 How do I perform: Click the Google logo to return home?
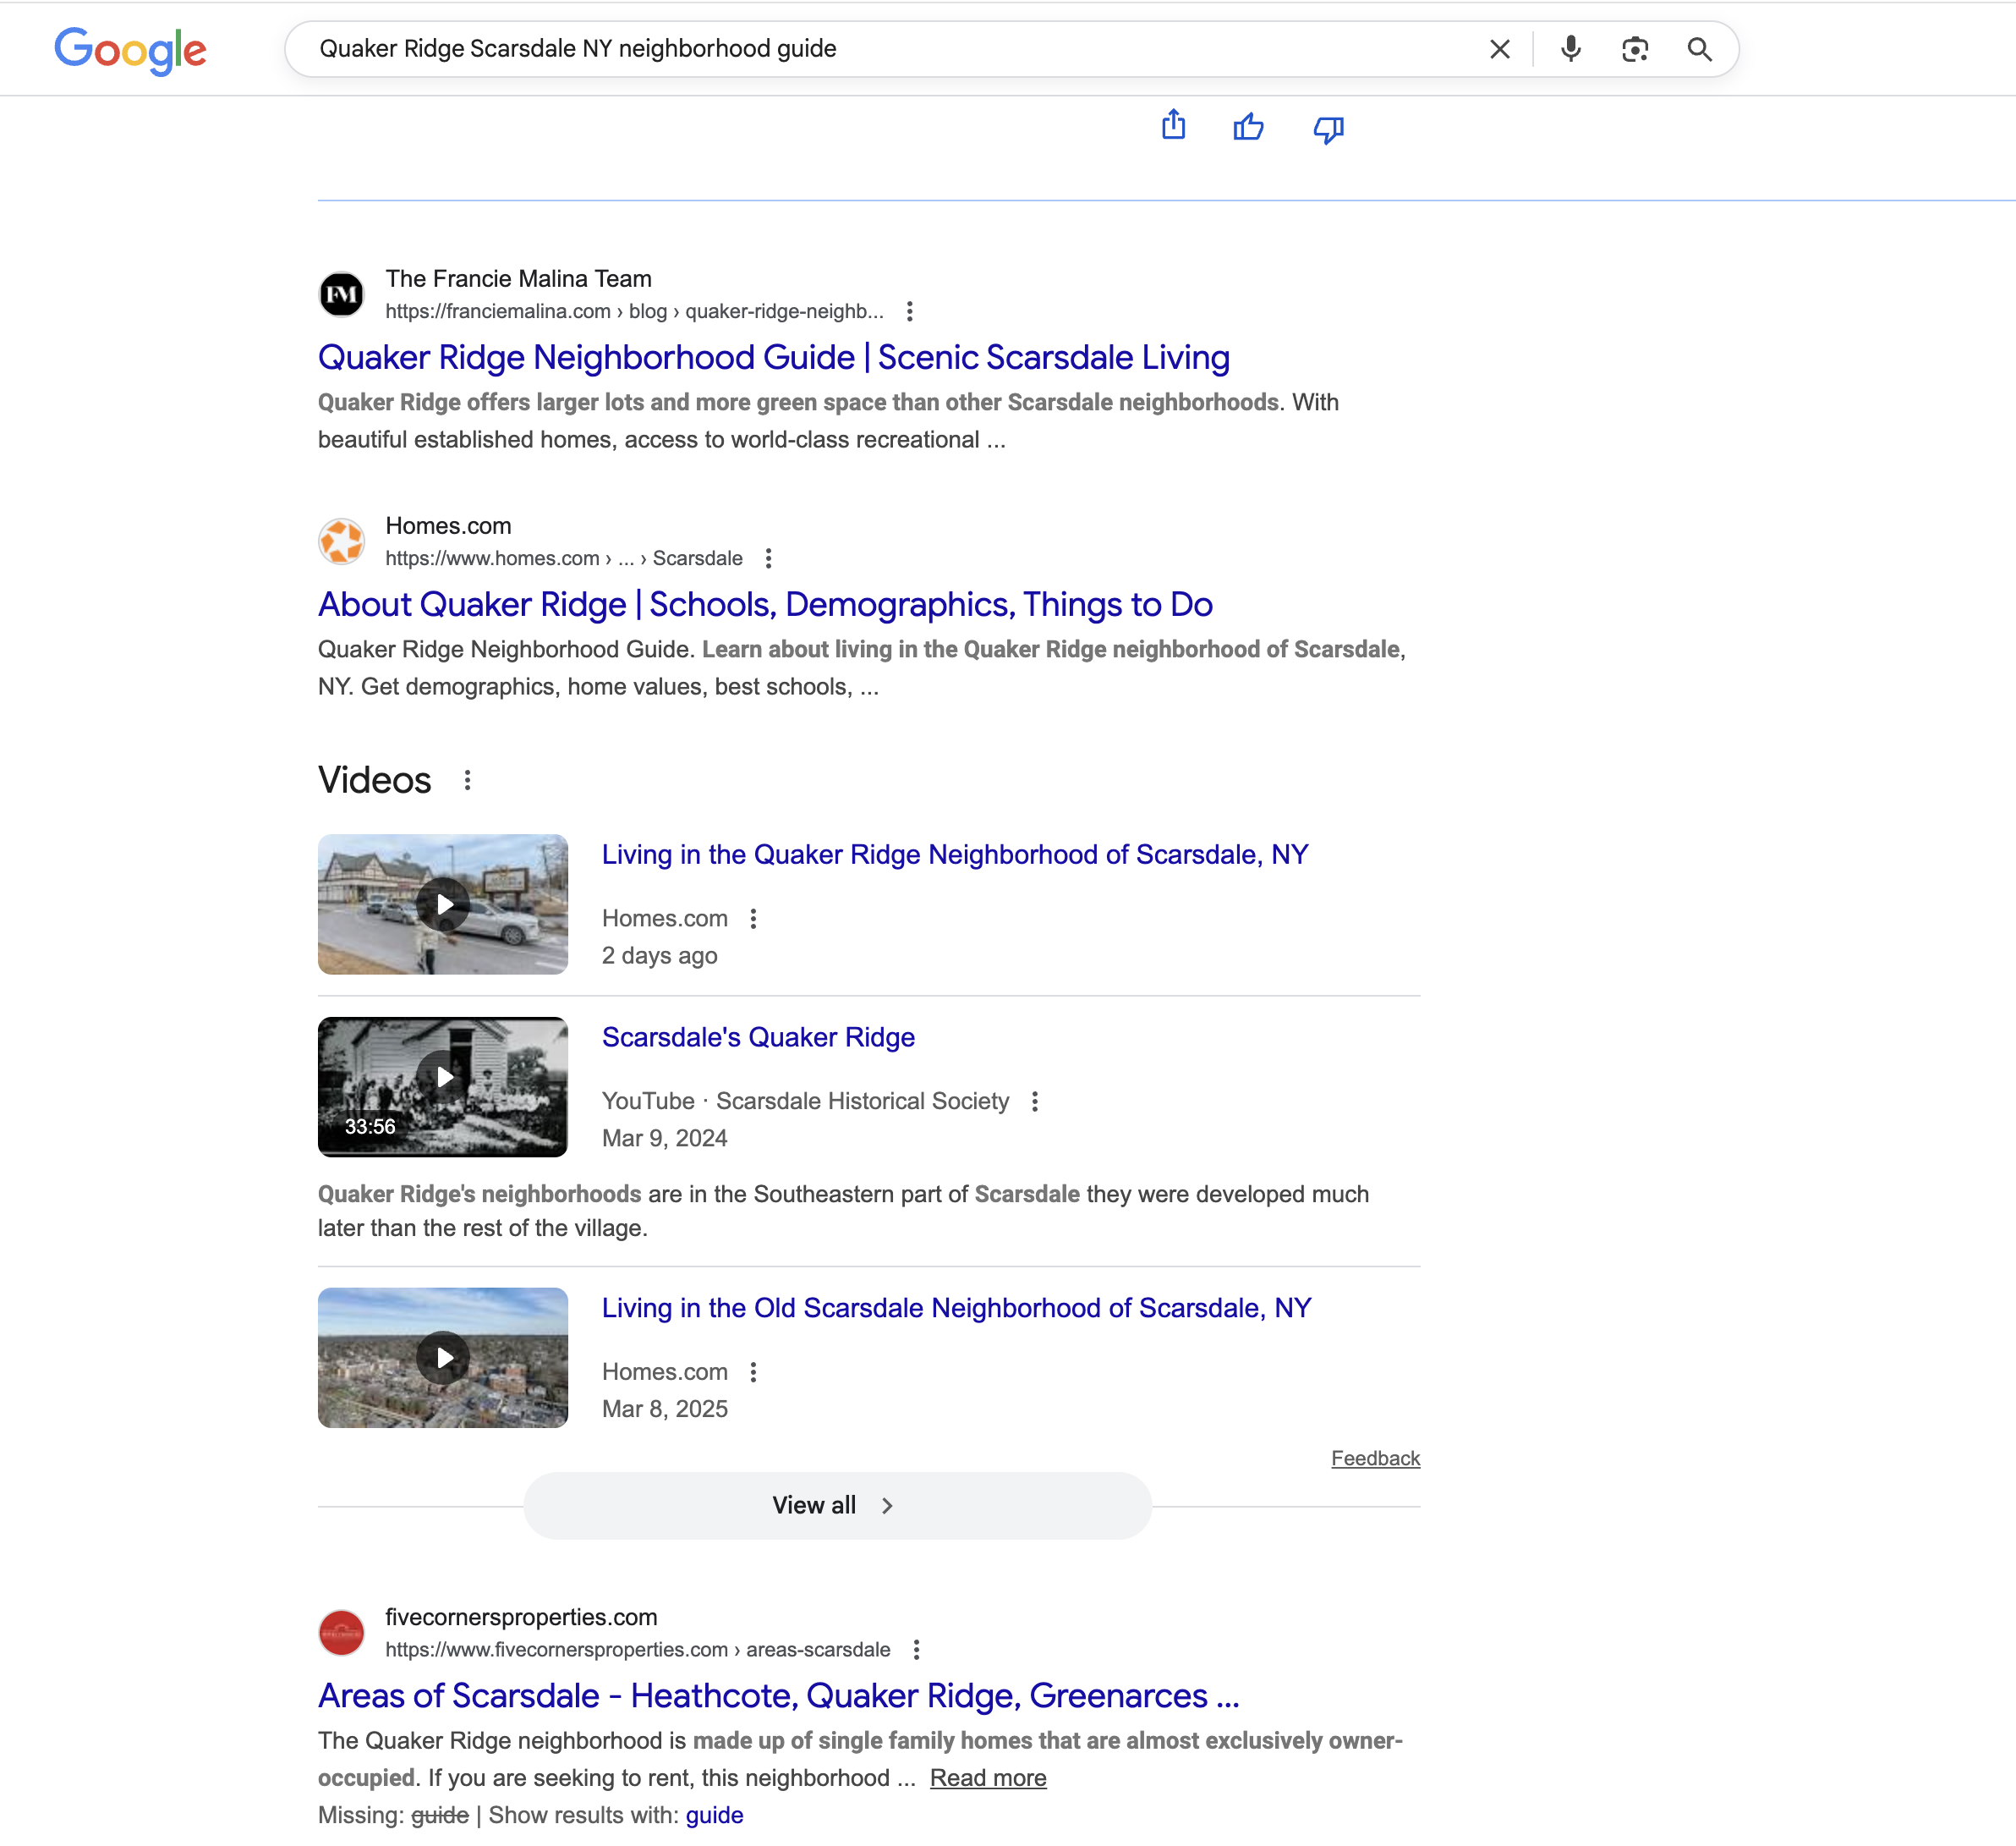[x=130, y=50]
